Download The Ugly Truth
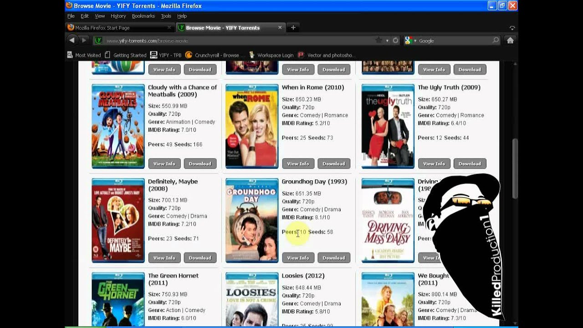 pyautogui.click(x=470, y=164)
